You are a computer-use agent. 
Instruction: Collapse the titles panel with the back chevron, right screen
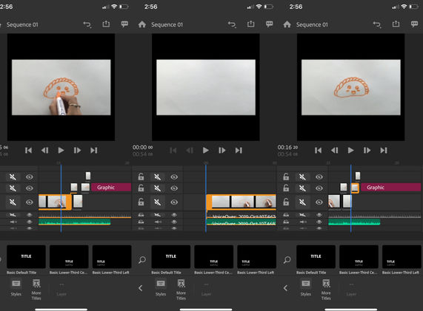pos(286,288)
